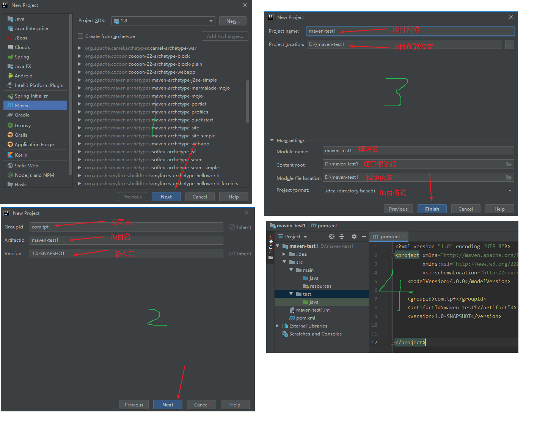Collapse src folder in project tree
The image size is (537, 422).
[284, 262]
